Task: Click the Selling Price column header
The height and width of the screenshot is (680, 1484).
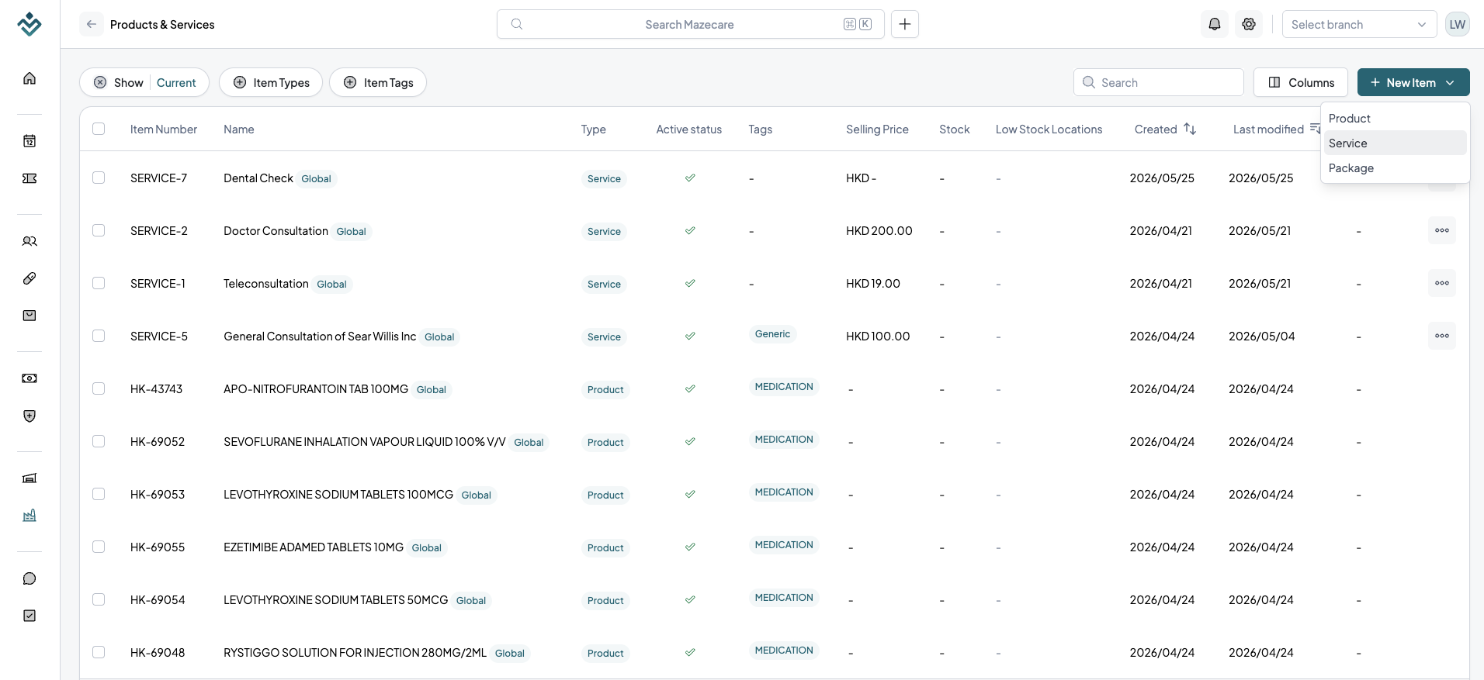Action: pyautogui.click(x=877, y=129)
